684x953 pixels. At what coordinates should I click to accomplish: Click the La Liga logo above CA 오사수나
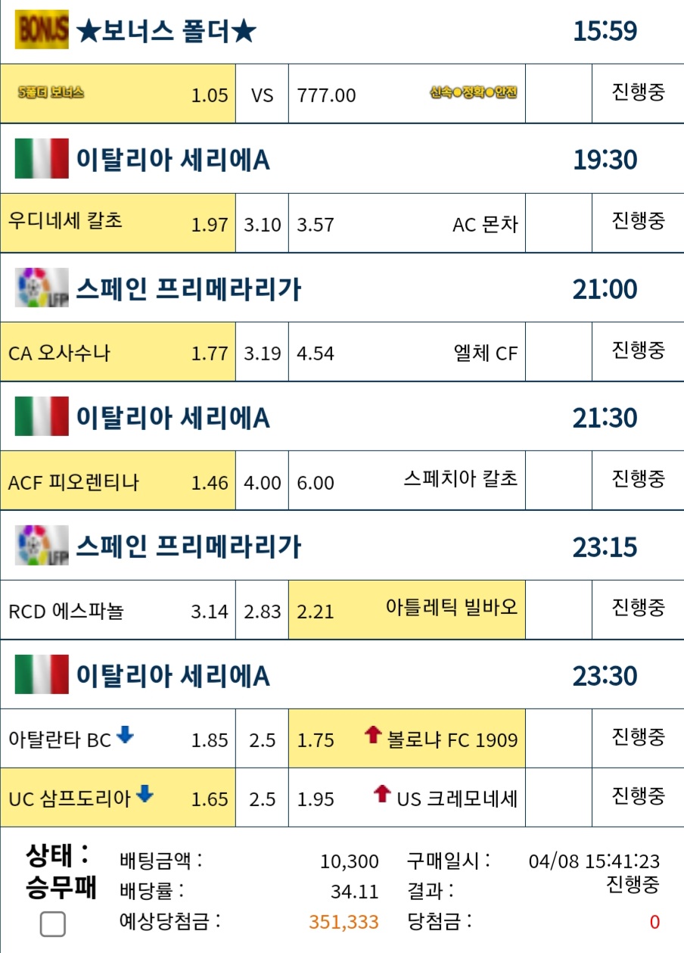(42, 288)
